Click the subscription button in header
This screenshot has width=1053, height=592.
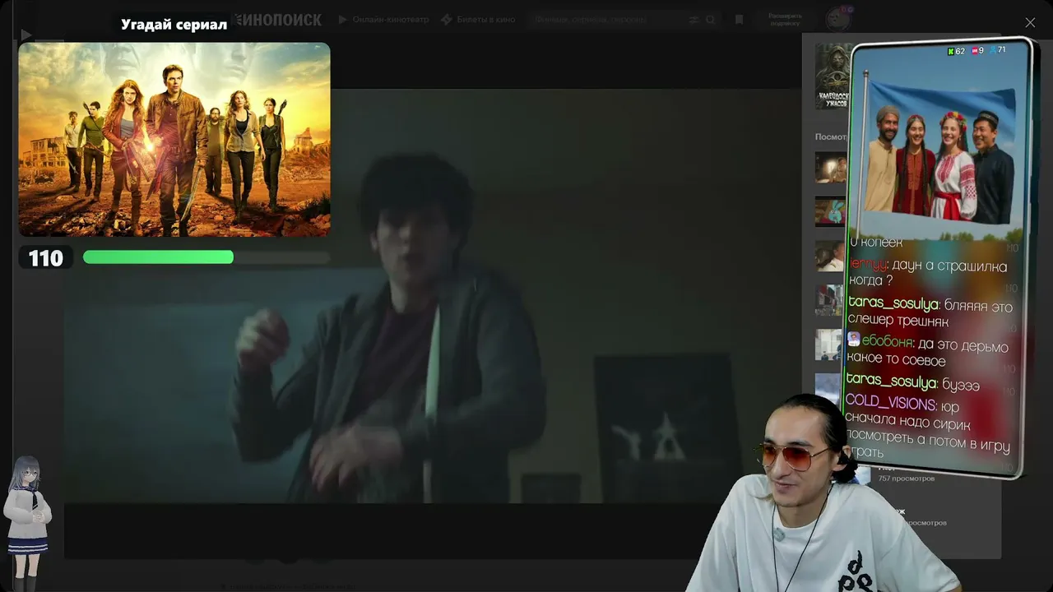784,20
